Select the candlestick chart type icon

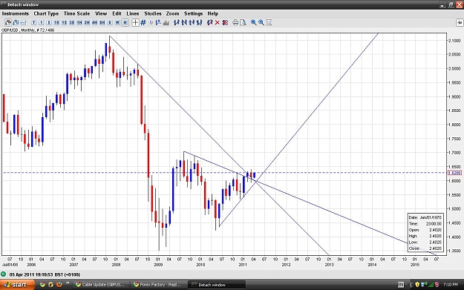[x=8, y=22]
